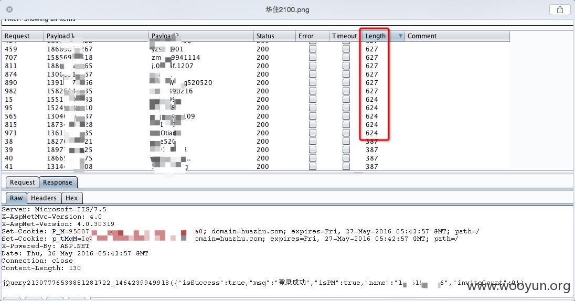Select the row for request 15

coord(256,99)
